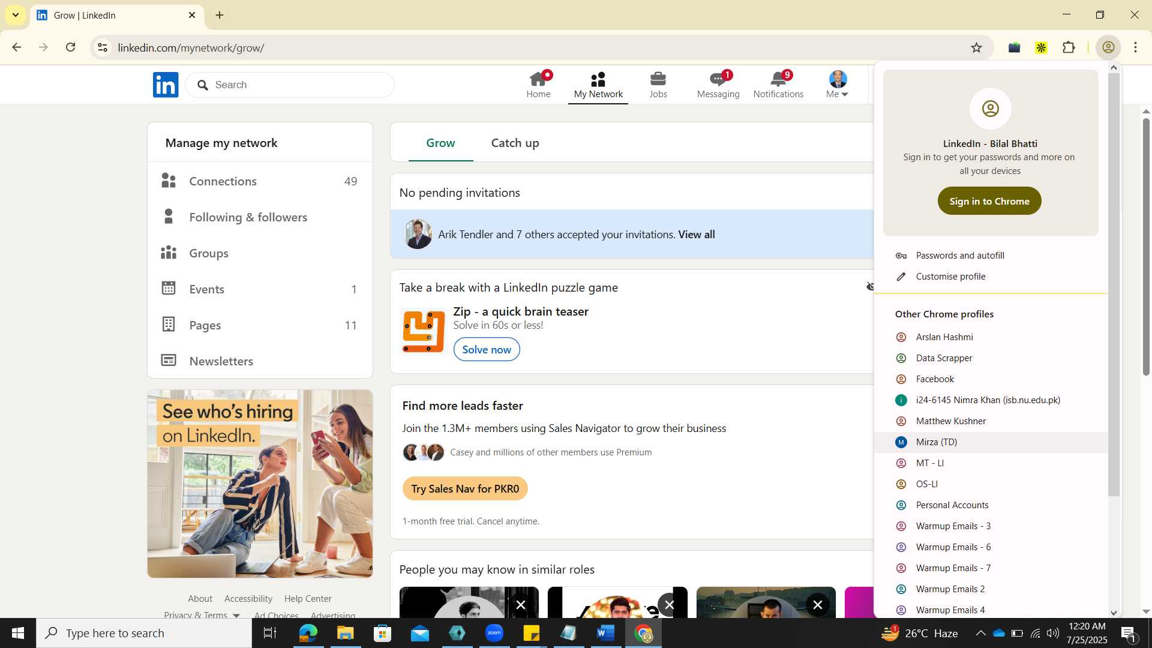Close the Grow | LinkedIn tab
Viewport: 1152px width, 648px height.
tap(192, 16)
